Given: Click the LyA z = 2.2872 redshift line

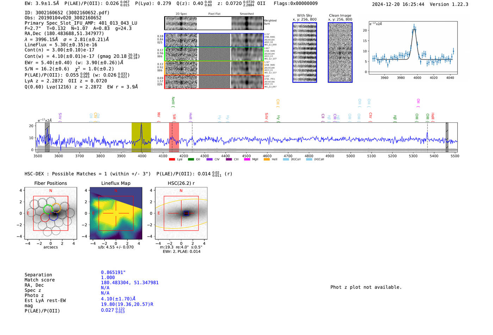Looking at the screenshot, I should click(x=44, y=81).
